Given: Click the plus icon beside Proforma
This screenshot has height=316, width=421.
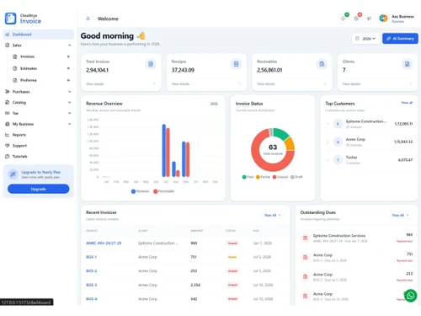Looking at the screenshot, I should coord(68,80).
